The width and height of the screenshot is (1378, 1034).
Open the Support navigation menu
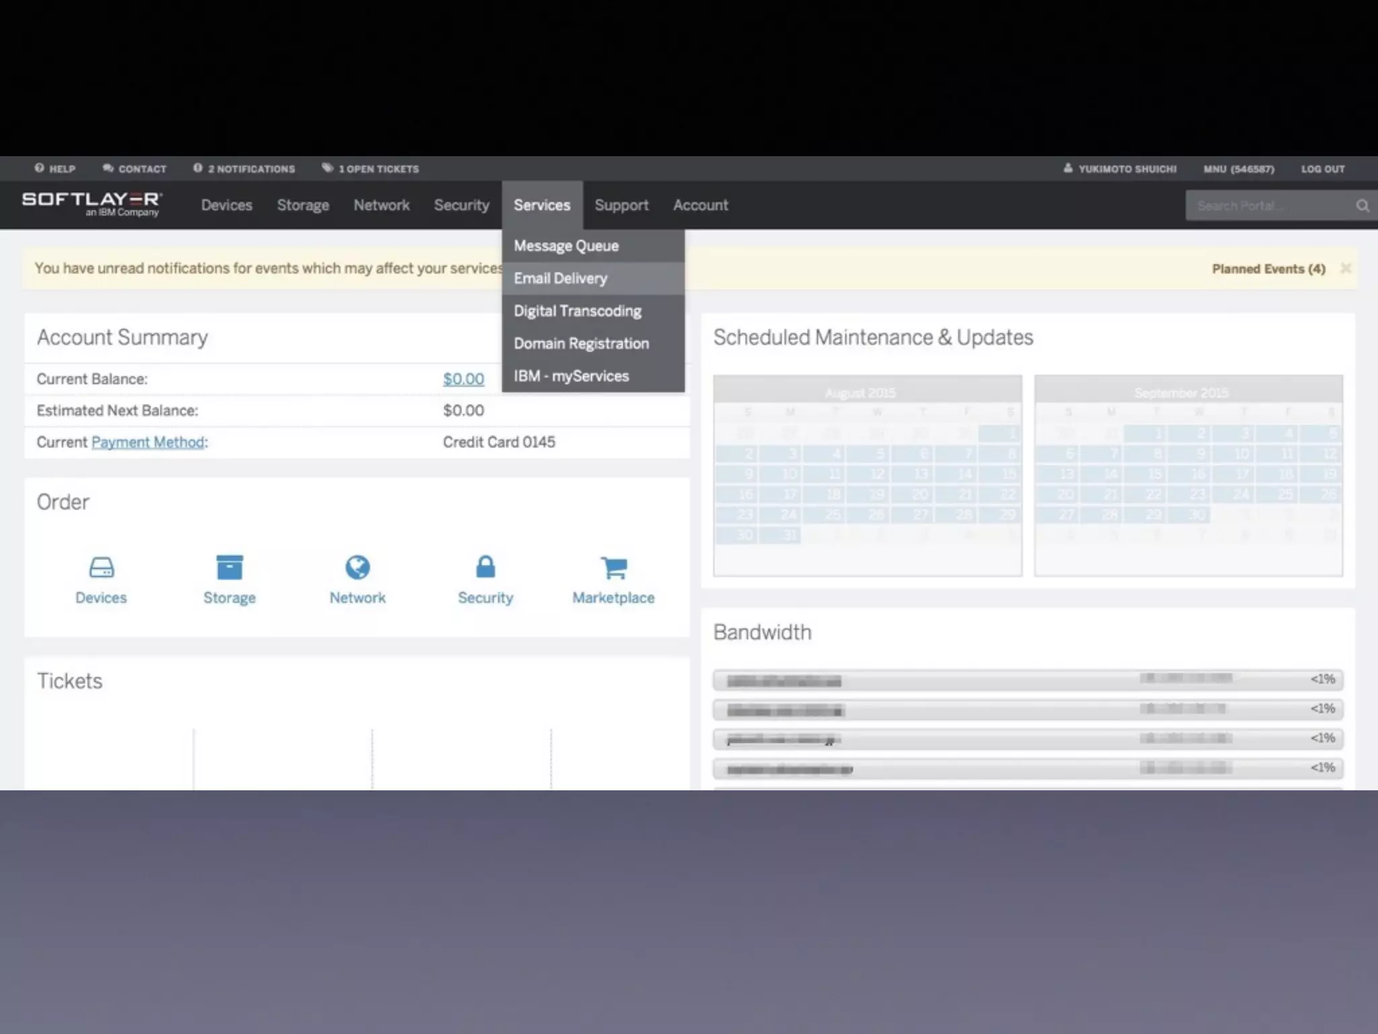(622, 205)
